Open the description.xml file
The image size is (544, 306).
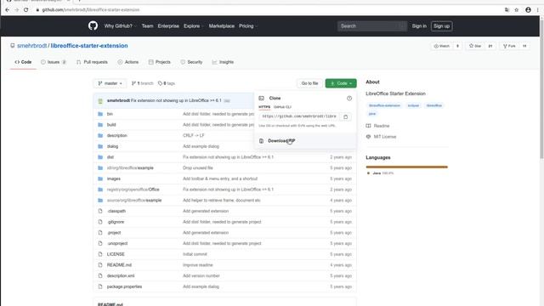click(x=121, y=275)
